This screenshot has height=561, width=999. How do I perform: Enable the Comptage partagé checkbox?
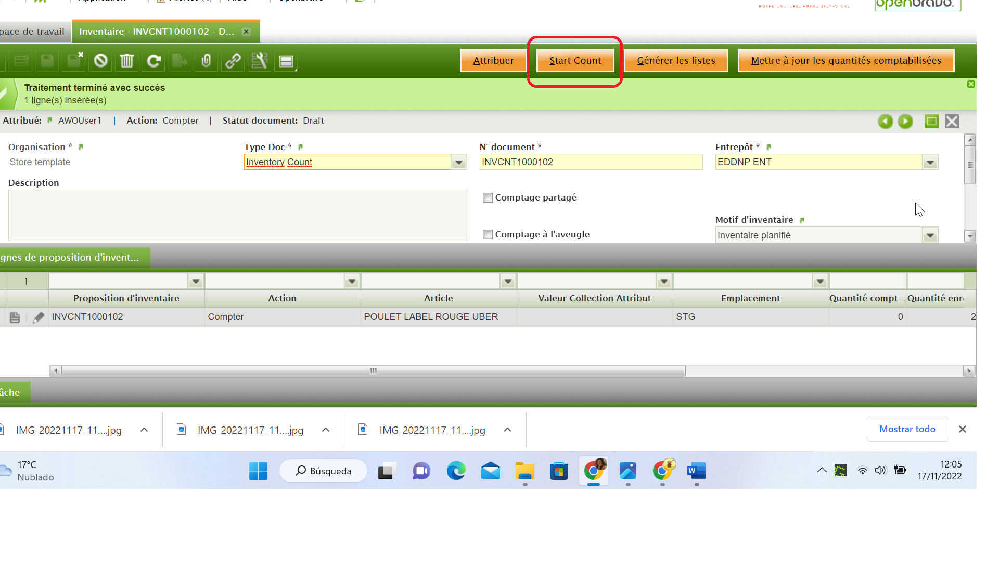tap(488, 198)
